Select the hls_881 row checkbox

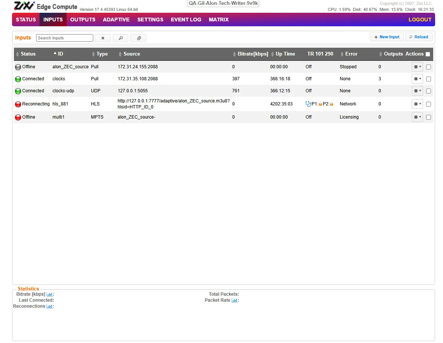(428, 104)
